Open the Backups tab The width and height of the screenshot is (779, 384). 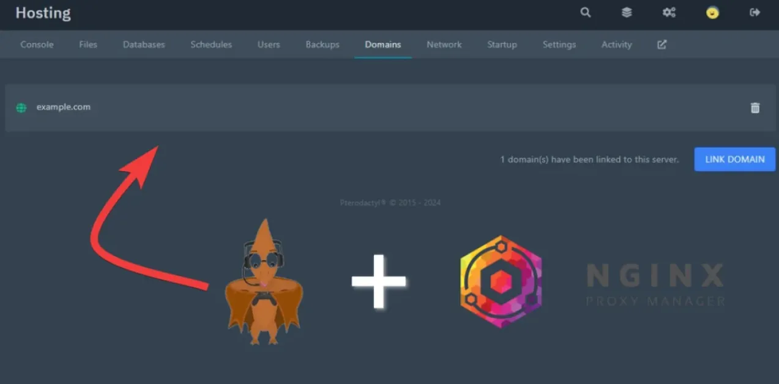(x=322, y=45)
